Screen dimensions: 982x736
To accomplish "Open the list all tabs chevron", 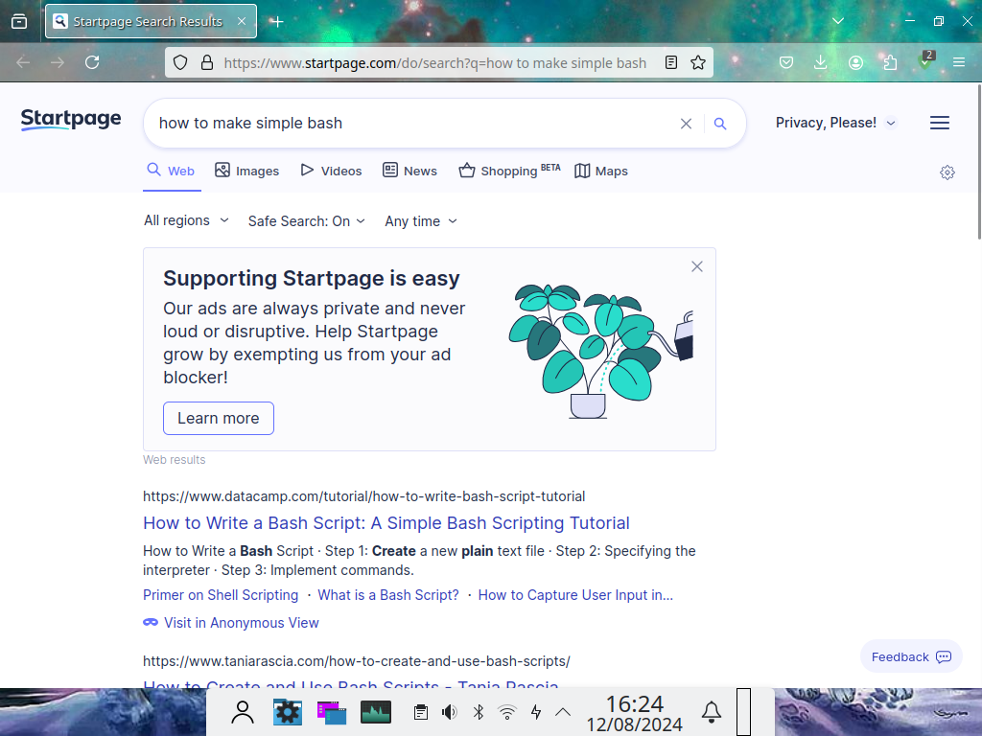I will (x=838, y=21).
